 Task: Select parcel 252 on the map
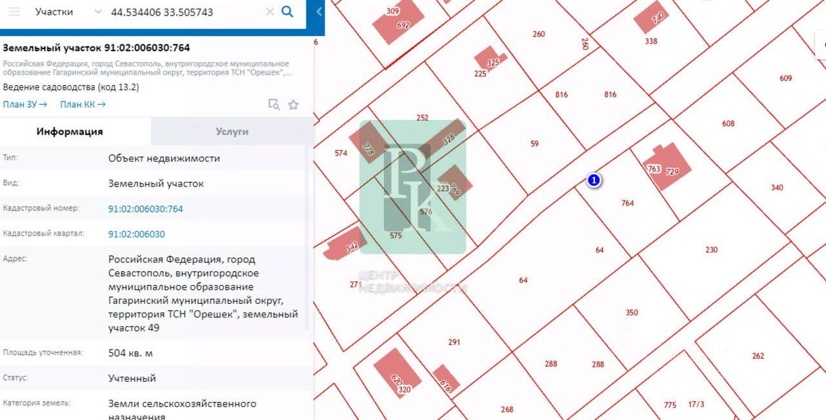coord(422,118)
